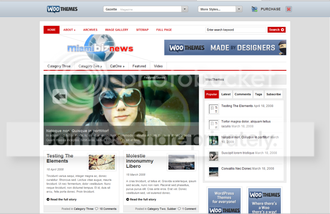Click the Tortor magna dolor post thumbnail icon
Screen dimensions: 330x214
214,125
